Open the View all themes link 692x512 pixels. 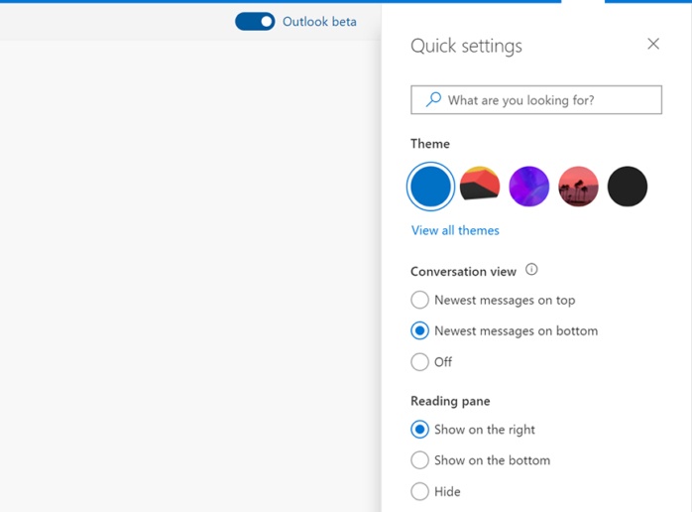pos(455,230)
